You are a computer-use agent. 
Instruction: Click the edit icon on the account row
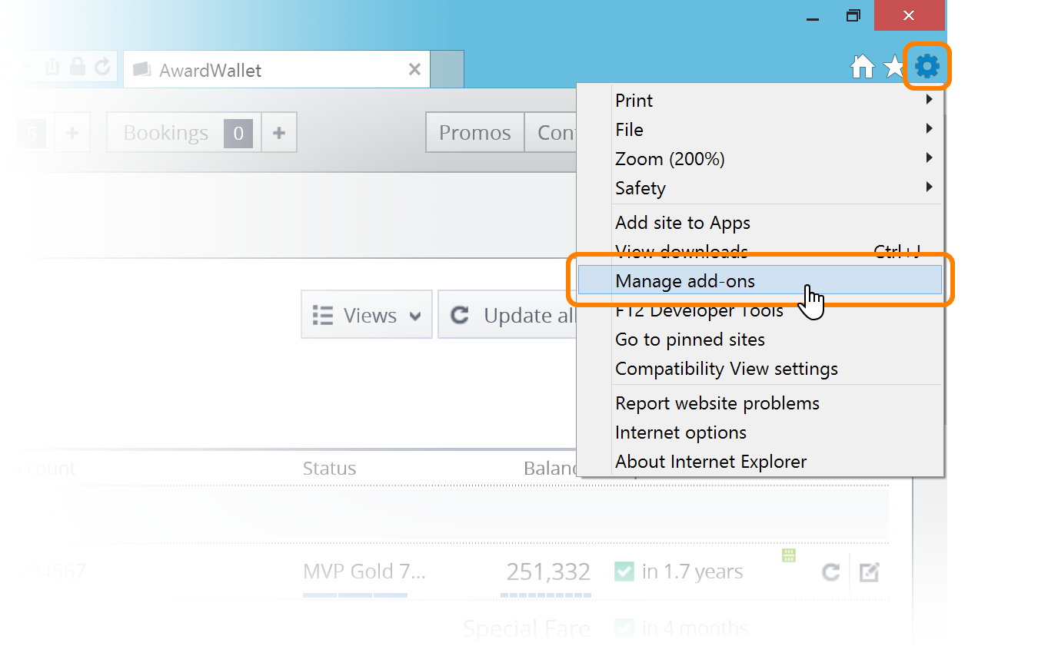tap(869, 572)
